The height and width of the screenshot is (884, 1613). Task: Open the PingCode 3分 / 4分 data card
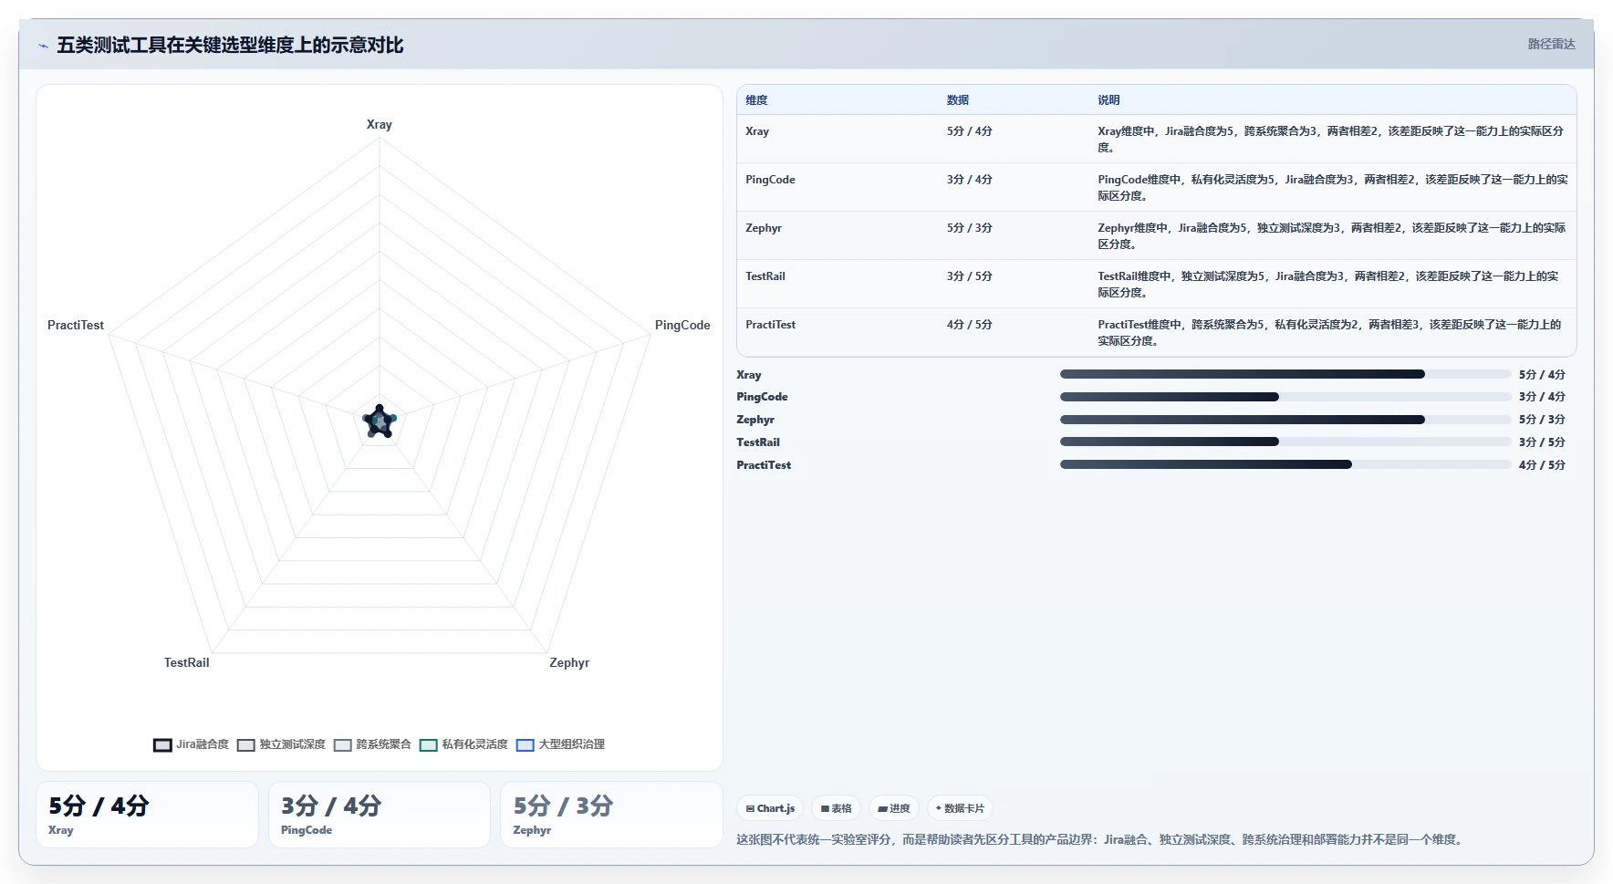[380, 815]
